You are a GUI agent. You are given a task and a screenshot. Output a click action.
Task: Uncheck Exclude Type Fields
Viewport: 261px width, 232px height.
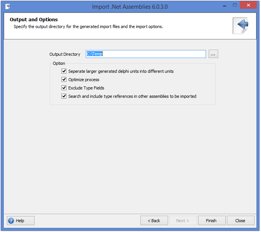tap(64, 88)
